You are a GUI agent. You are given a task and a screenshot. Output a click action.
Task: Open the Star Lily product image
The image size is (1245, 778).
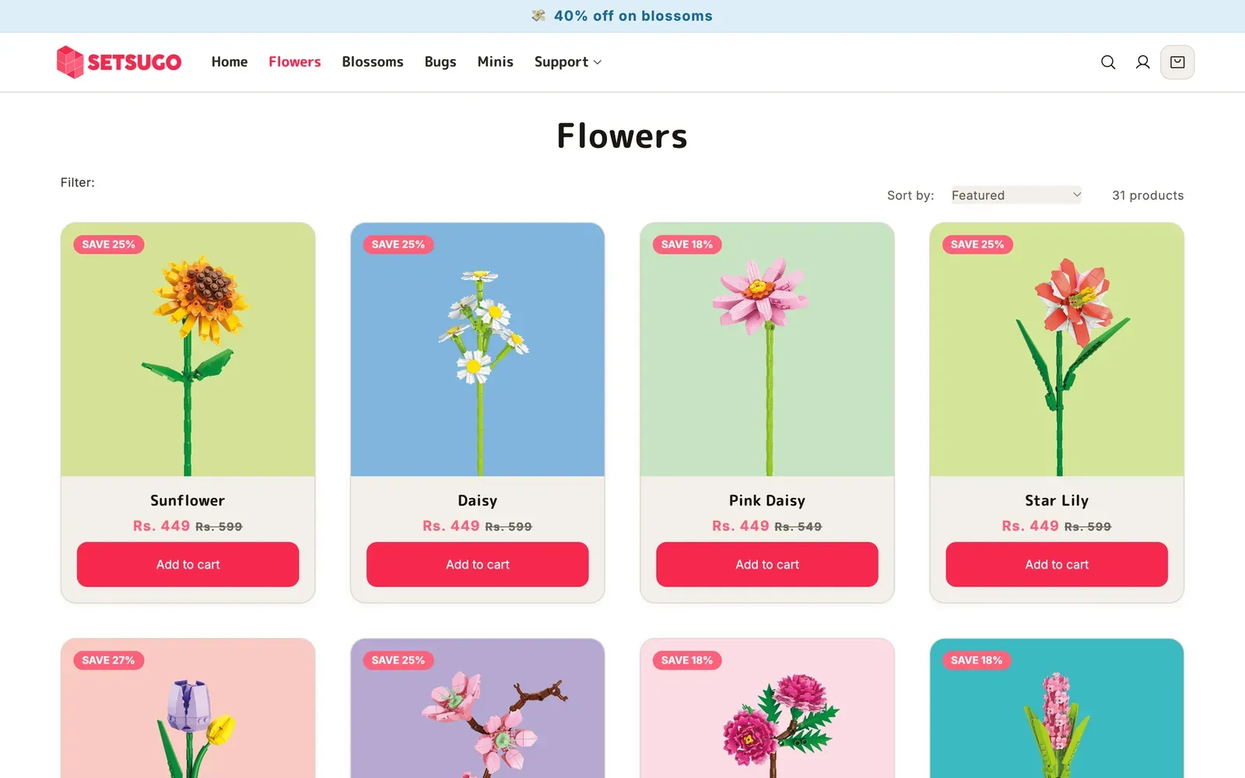1057,349
